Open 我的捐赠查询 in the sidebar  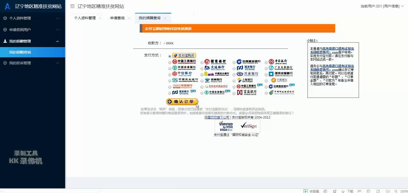32,52
